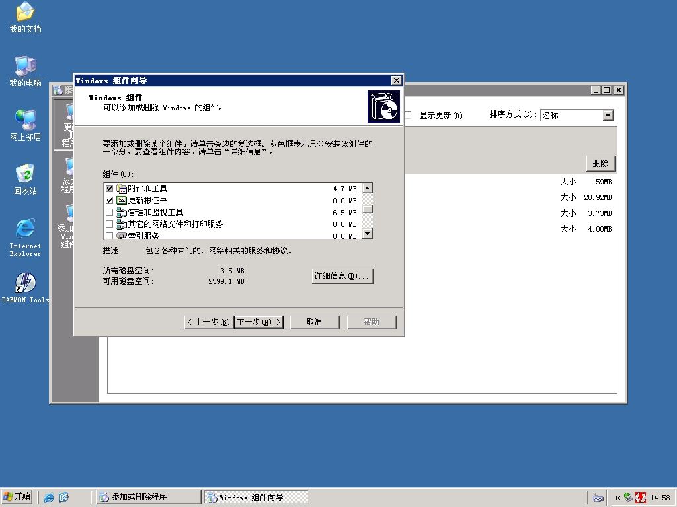Click the 管理和监视工具 component icon
Screen dimensions: 677x507
122,213
